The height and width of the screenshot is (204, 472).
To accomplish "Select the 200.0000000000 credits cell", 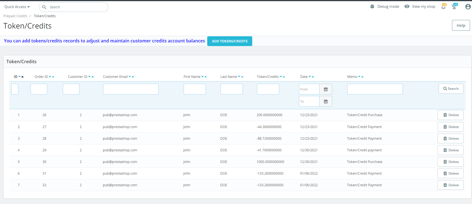I will (x=269, y=115).
